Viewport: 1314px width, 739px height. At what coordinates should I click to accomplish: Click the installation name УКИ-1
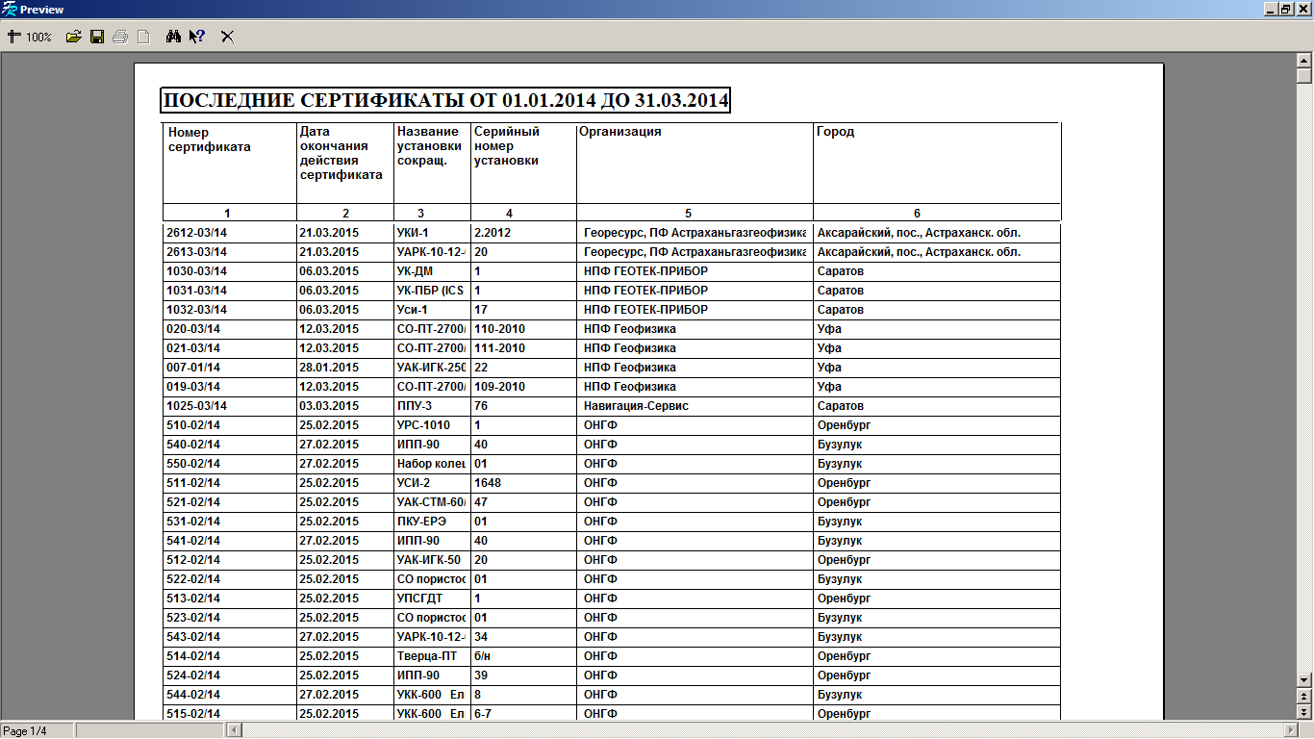click(413, 233)
